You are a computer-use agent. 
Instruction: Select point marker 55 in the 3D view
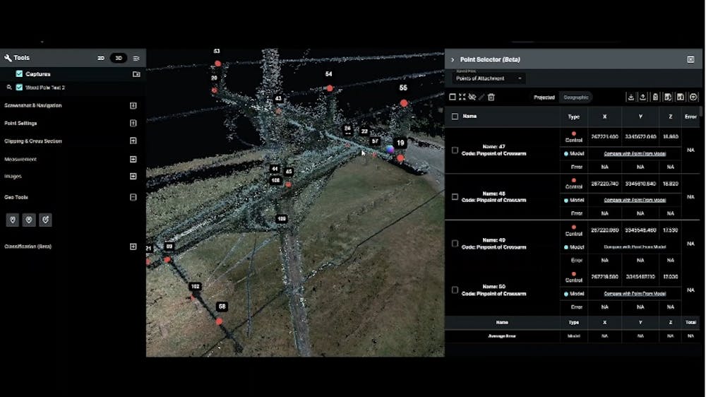[x=404, y=103]
